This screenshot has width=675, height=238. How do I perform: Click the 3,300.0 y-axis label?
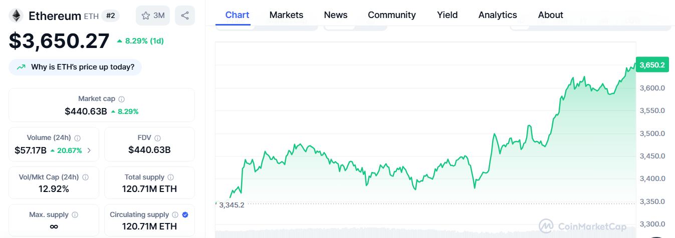[x=652, y=224]
